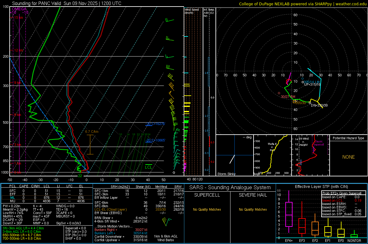Click 'No Quality Matches' under SUPERCELL
This screenshot has height=244, width=368.
[207, 209]
